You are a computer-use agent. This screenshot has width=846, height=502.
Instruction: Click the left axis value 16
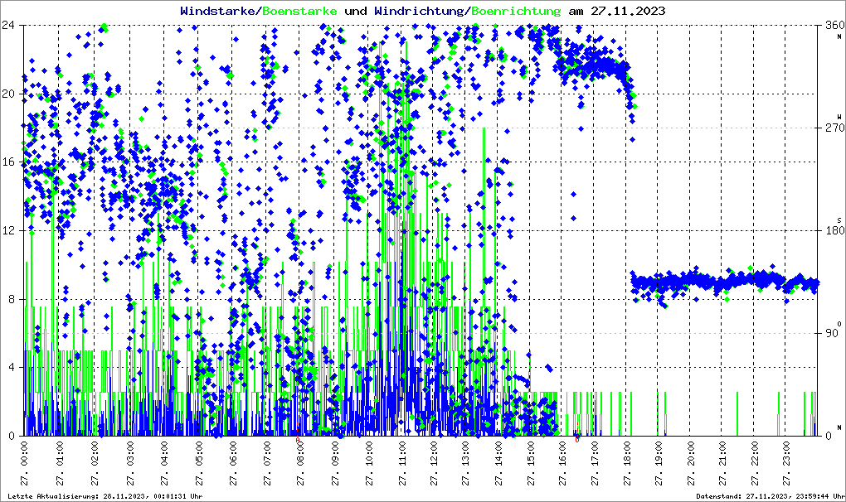[10, 162]
